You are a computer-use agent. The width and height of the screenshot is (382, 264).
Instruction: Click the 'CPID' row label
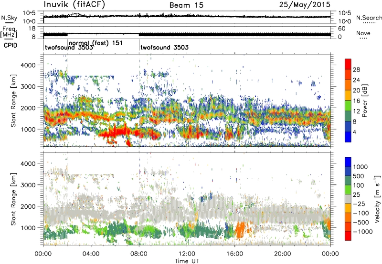(11, 45)
